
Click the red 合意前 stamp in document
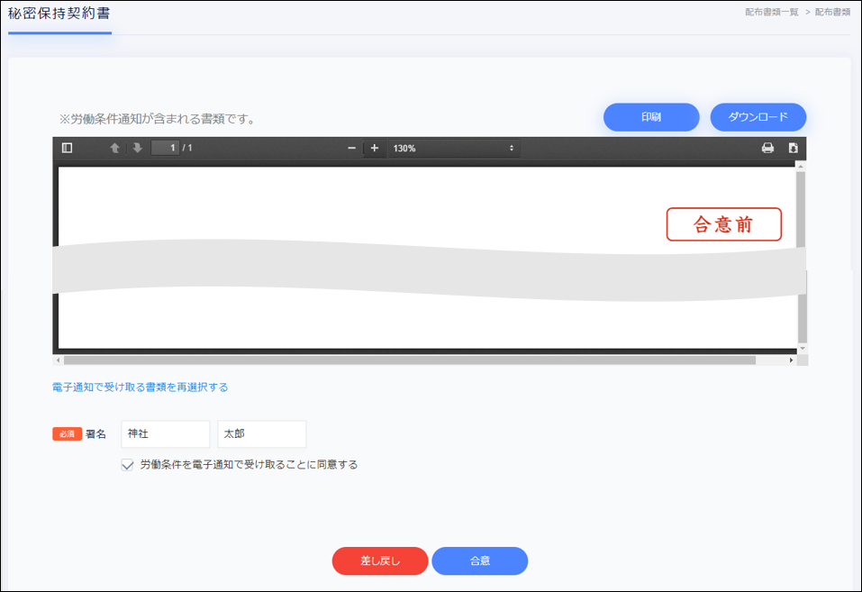pos(724,224)
